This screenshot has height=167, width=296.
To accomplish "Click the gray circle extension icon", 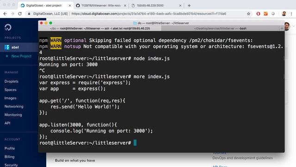I will [273, 13].
